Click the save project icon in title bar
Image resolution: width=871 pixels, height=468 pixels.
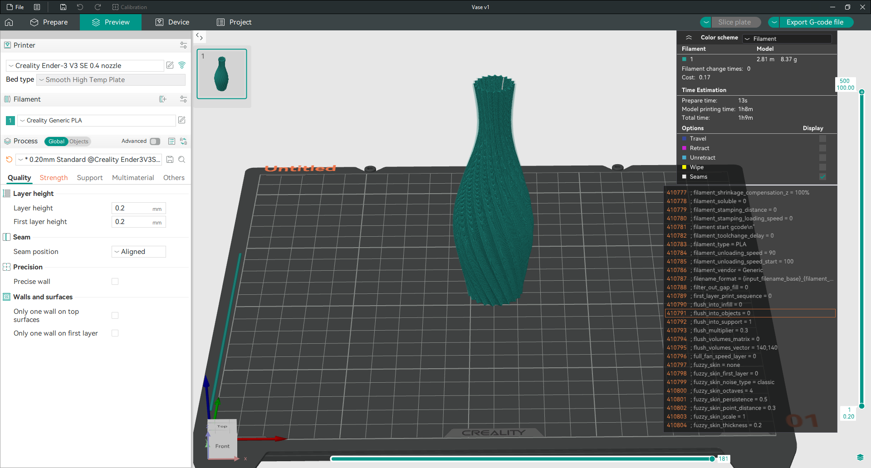coord(63,7)
